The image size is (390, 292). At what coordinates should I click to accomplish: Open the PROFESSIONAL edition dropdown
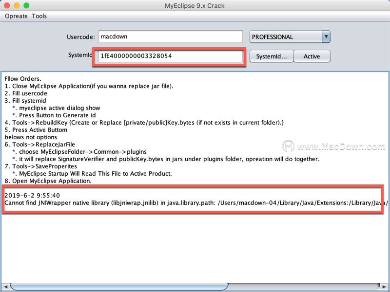point(290,37)
